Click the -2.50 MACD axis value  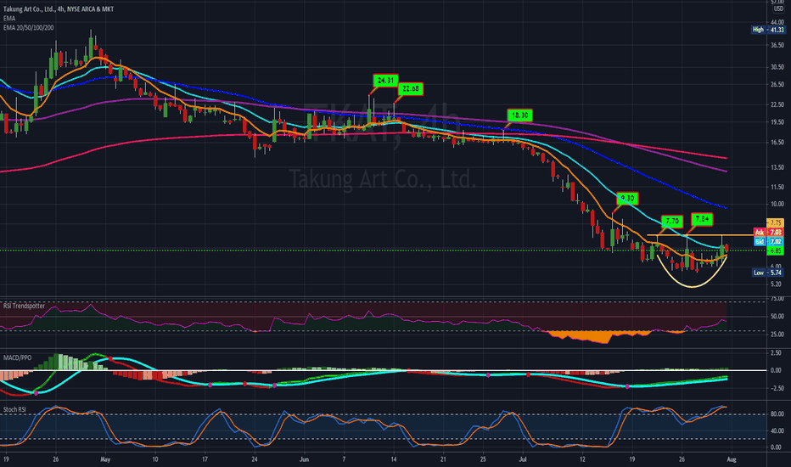(x=777, y=388)
